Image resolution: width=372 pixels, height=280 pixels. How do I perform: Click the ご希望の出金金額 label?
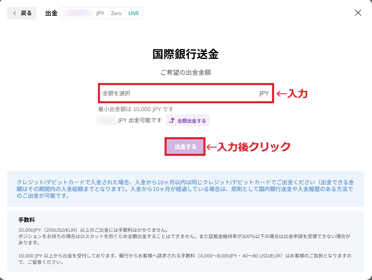(186, 72)
